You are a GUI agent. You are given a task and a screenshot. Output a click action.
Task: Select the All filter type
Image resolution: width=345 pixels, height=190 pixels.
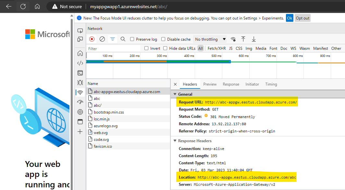(x=201, y=48)
